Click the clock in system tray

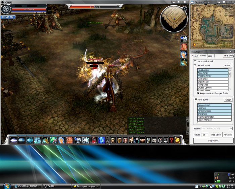pos(230,186)
